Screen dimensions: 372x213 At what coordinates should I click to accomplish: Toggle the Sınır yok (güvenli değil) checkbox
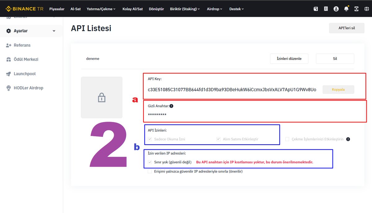click(150, 162)
